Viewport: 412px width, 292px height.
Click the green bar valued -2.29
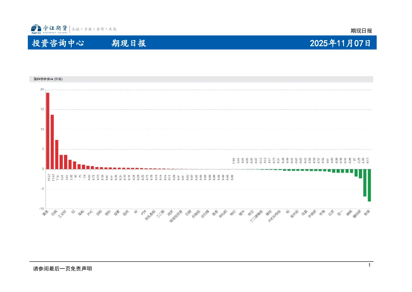pyautogui.click(x=360, y=173)
